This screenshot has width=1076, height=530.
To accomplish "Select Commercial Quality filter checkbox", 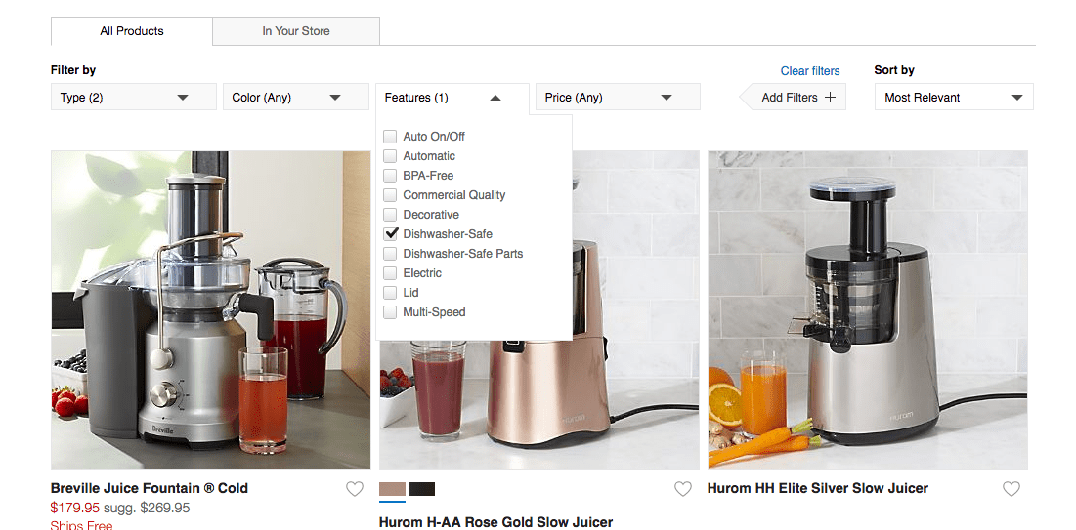I will pyautogui.click(x=390, y=194).
